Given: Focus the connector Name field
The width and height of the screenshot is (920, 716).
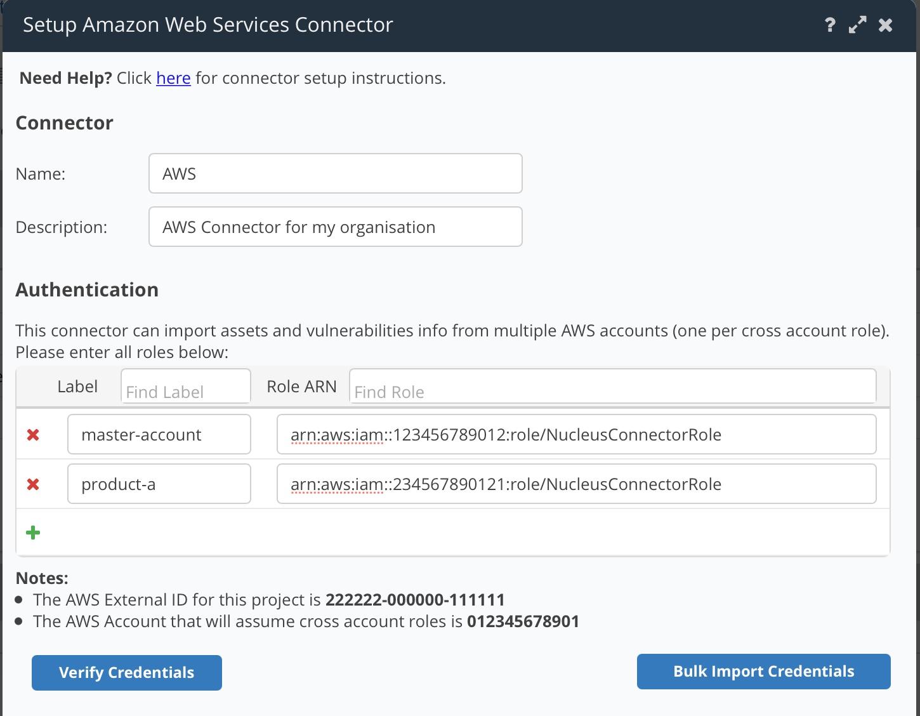Looking at the screenshot, I should pos(336,173).
